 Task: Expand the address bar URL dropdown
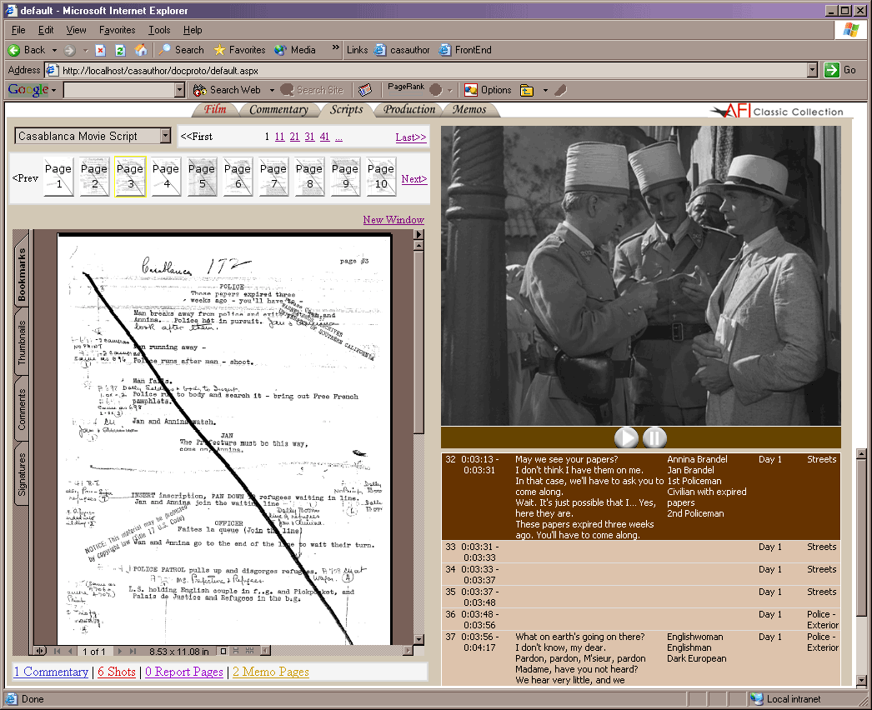point(813,71)
